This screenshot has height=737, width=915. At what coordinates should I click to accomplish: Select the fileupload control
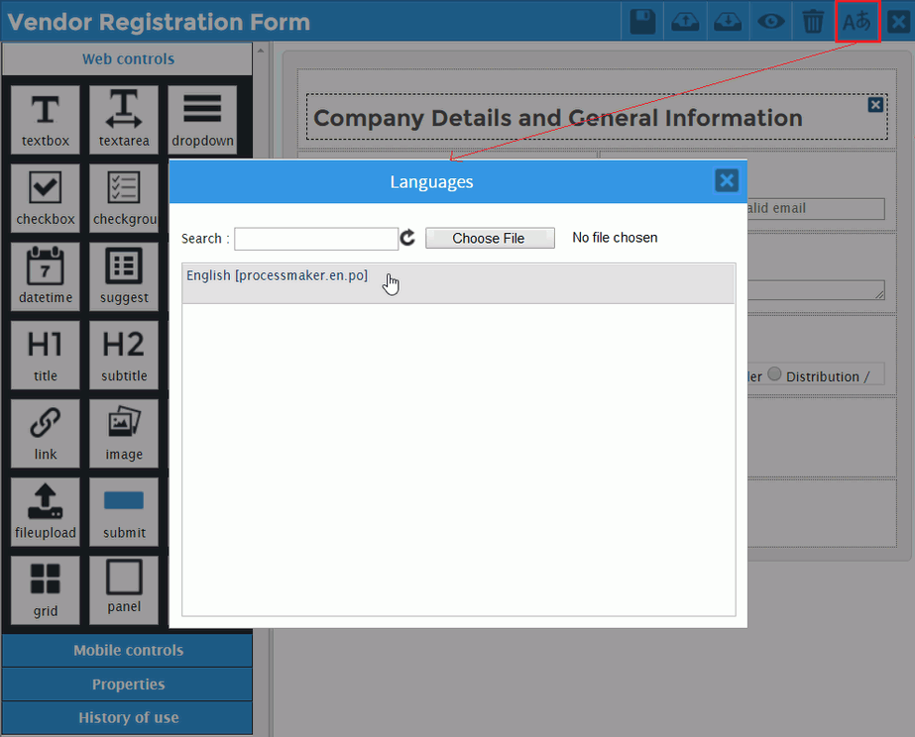click(46, 510)
